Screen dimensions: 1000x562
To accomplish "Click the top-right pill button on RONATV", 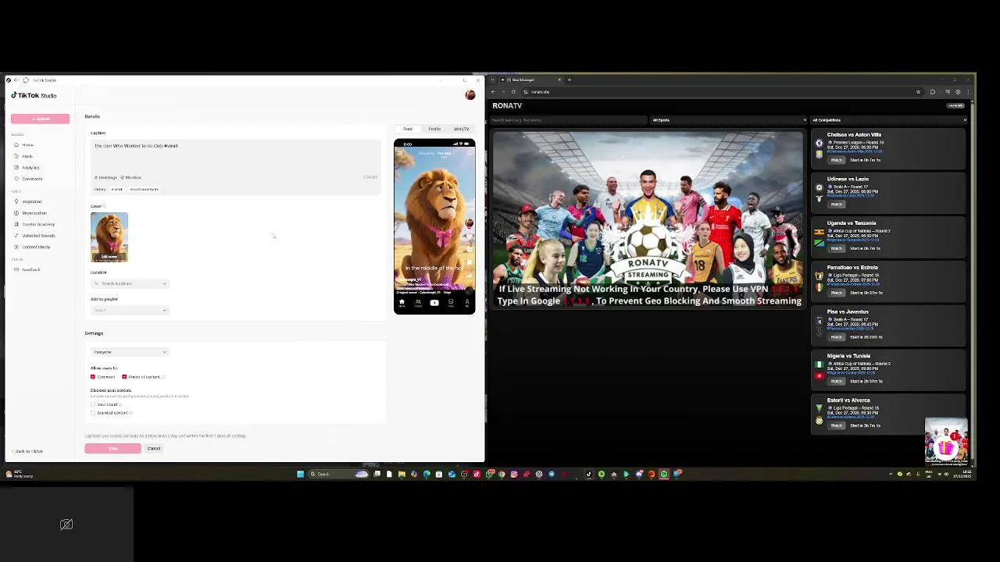I will click(955, 105).
